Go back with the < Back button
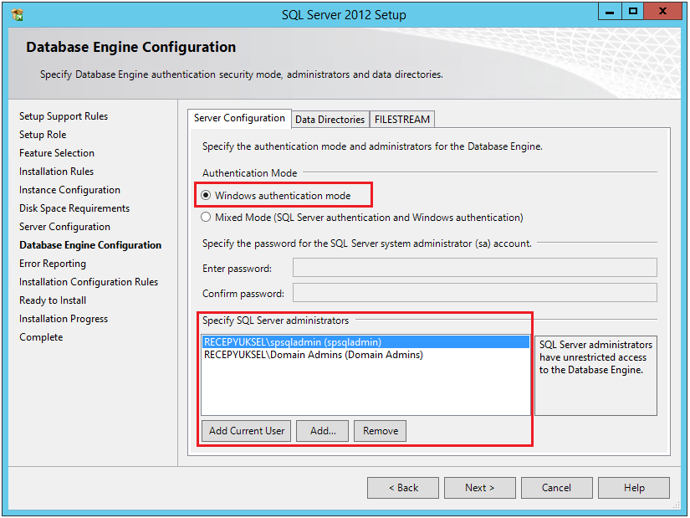The height and width of the screenshot is (518, 690). (x=403, y=488)
